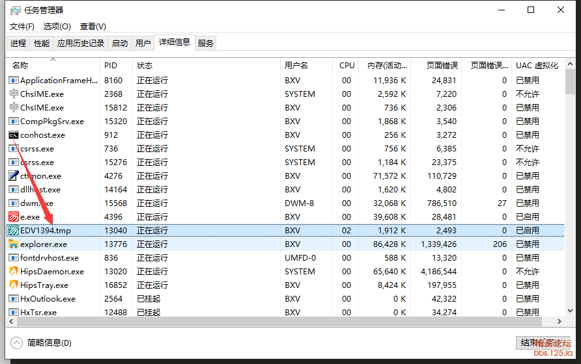Viewport: 581px width, 364px height.
Task: Click the fontdrvhost.exe process name
Action: 50,258
